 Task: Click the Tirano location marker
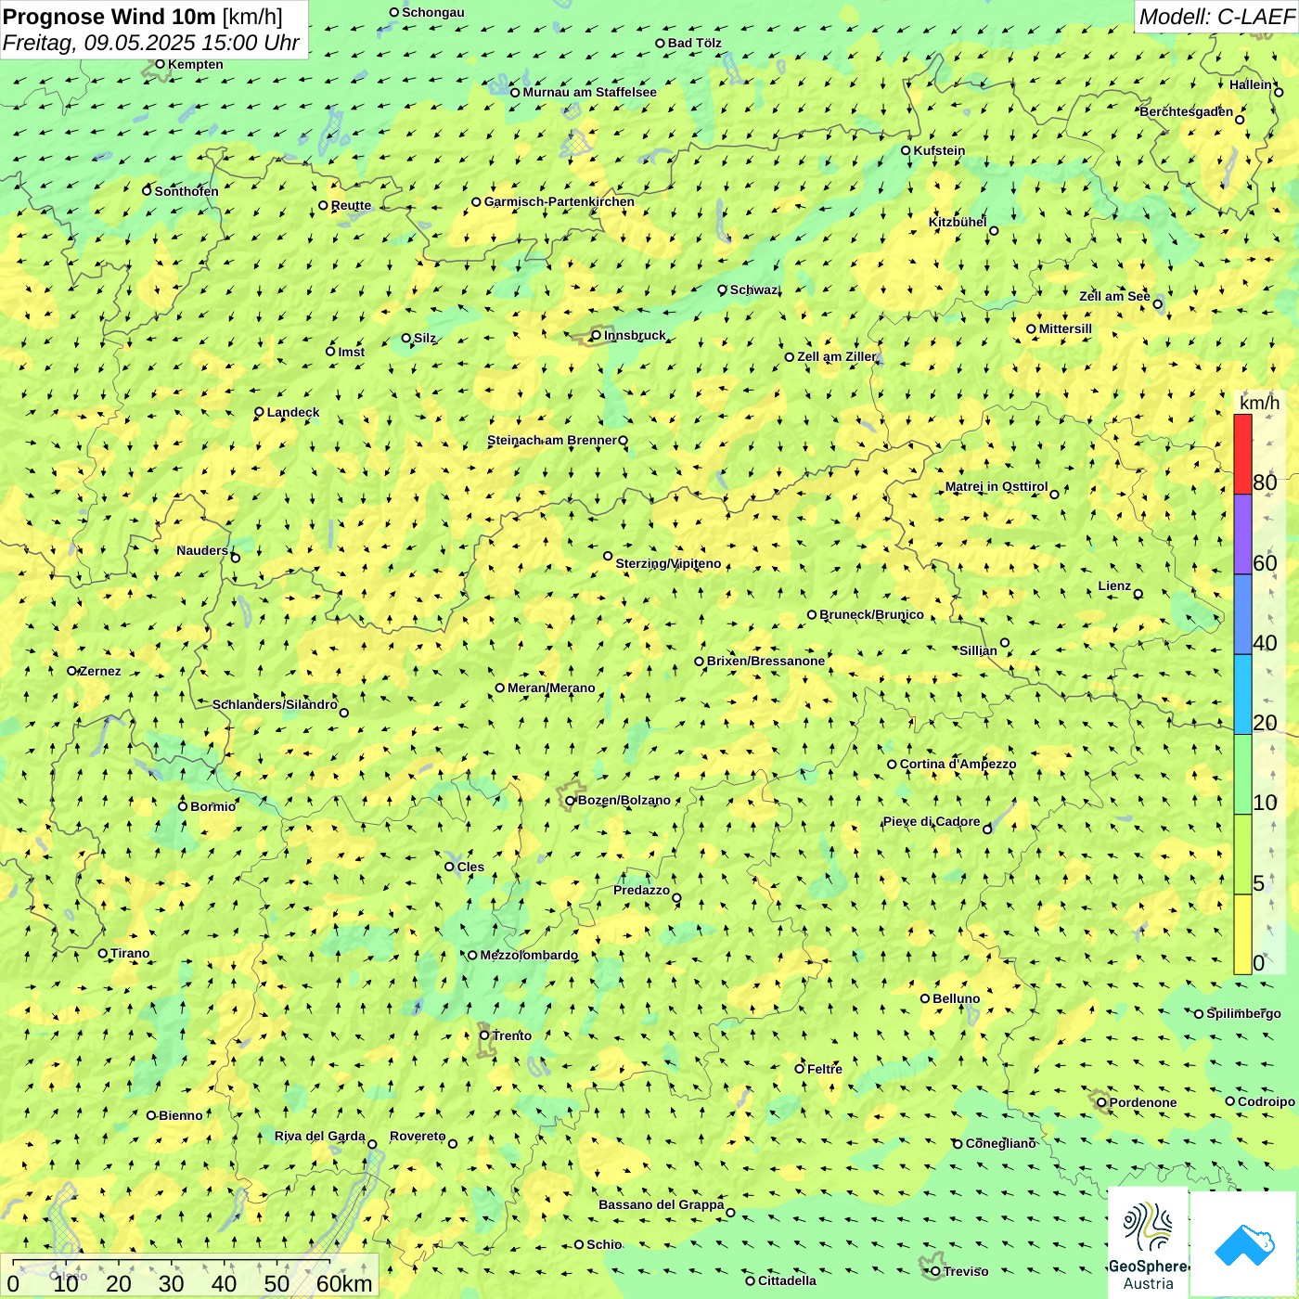(x=103, y=953)
